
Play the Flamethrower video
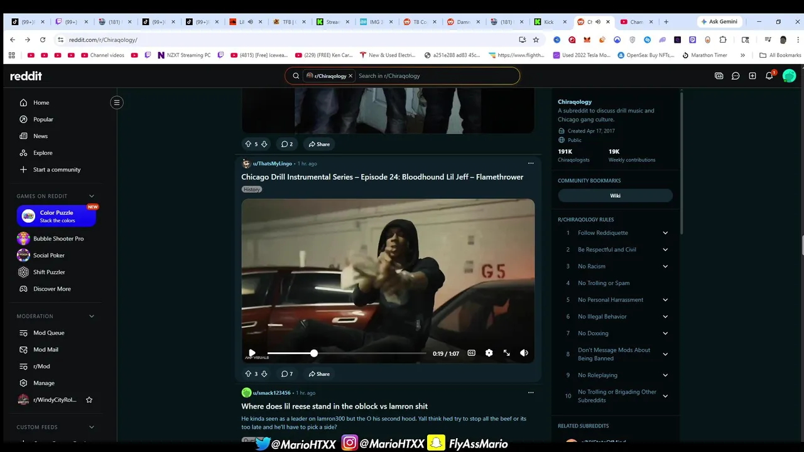[252, 353]
